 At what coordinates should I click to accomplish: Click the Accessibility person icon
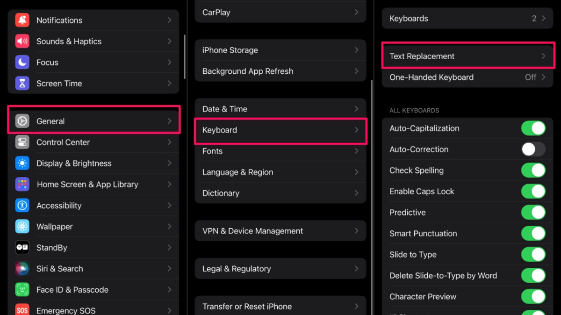click(22, 205)
